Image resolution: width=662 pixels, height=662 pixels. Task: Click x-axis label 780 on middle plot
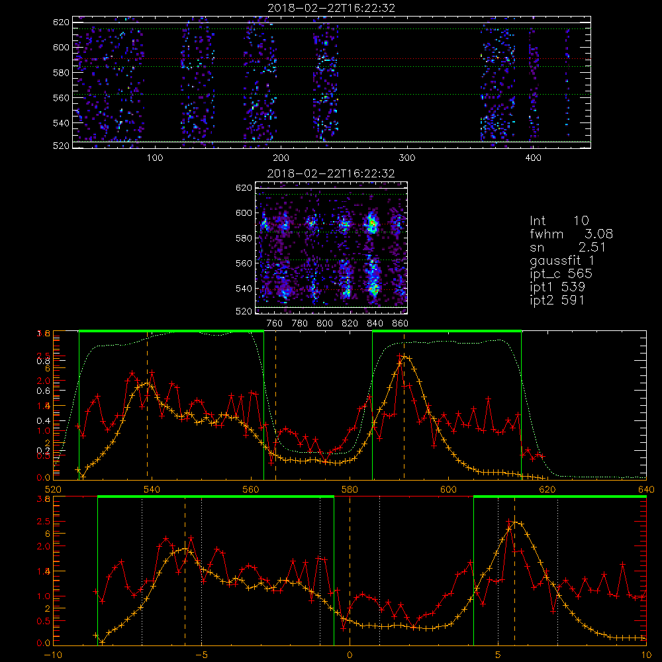300,324
